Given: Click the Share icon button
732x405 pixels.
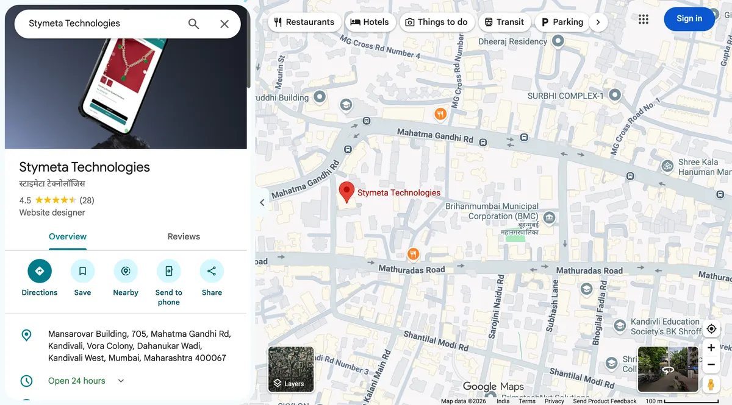Looking at the screenshot, I should click(212, 271).
